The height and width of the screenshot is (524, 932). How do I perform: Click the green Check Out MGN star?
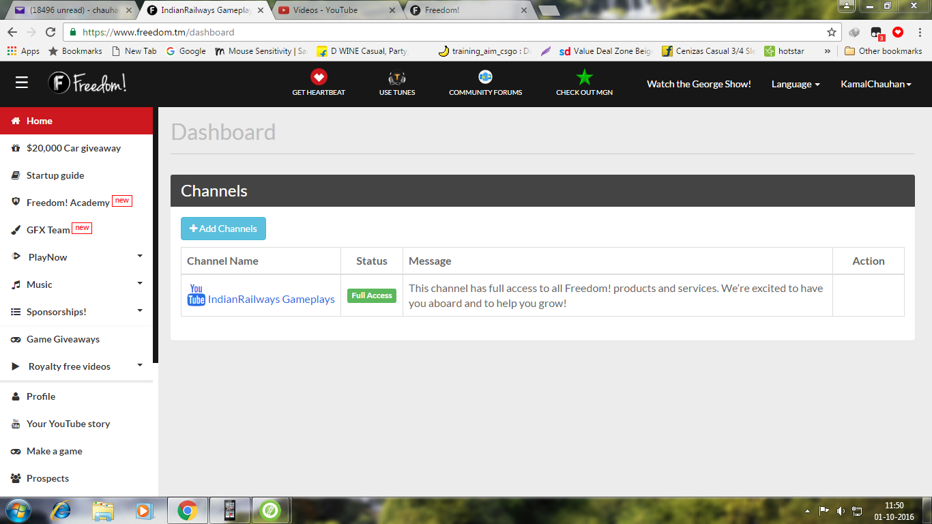click(x=584, y=77)
